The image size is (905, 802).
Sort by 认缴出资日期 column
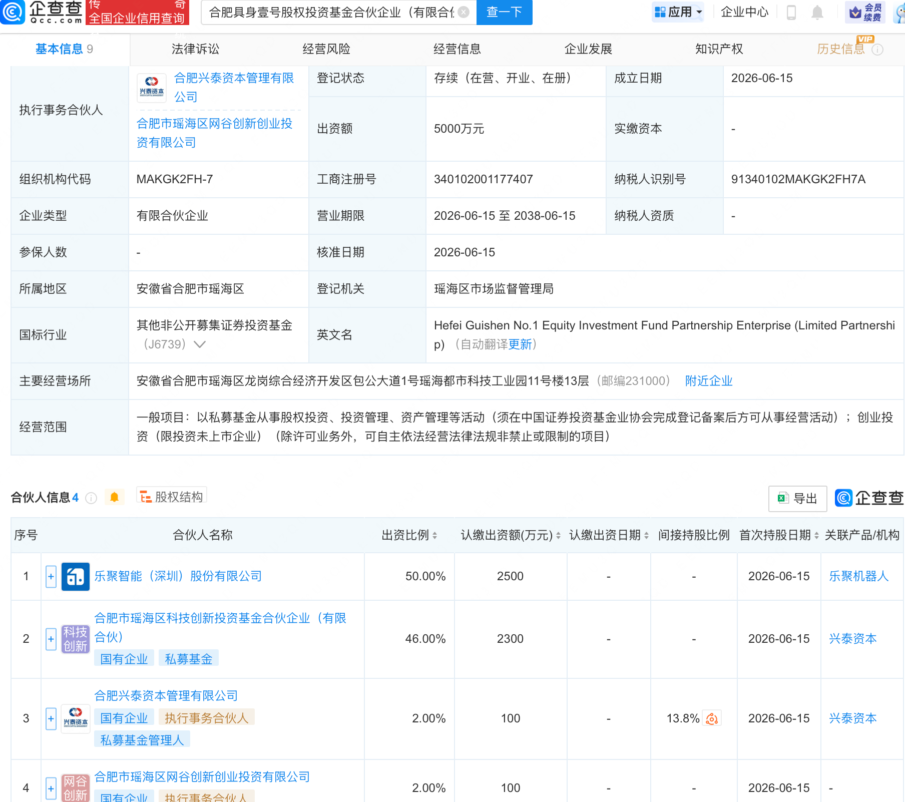tap(646, 536)
